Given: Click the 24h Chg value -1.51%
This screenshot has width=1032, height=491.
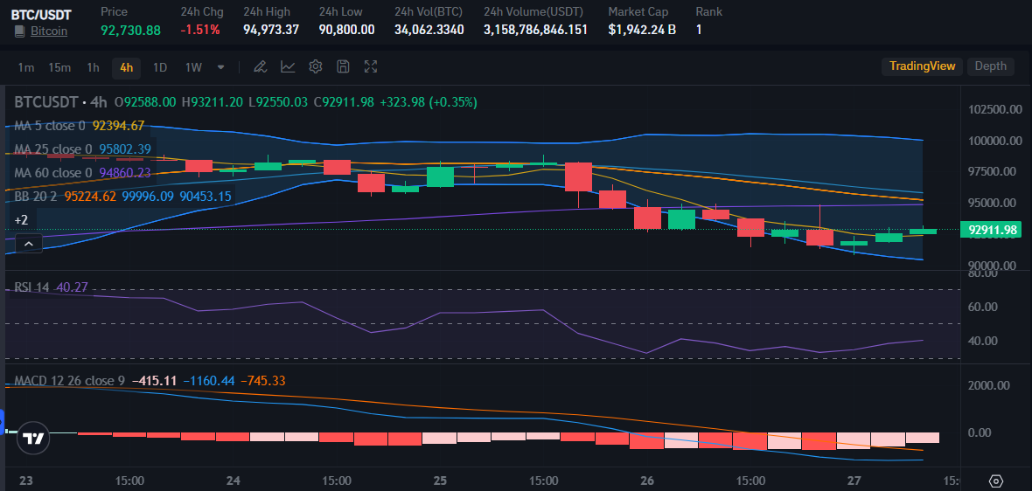Looking at the screenshot, I should tap(200, 30).
